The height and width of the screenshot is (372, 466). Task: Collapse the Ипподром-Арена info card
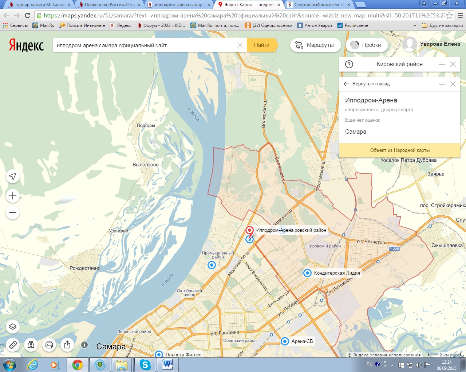442,84
